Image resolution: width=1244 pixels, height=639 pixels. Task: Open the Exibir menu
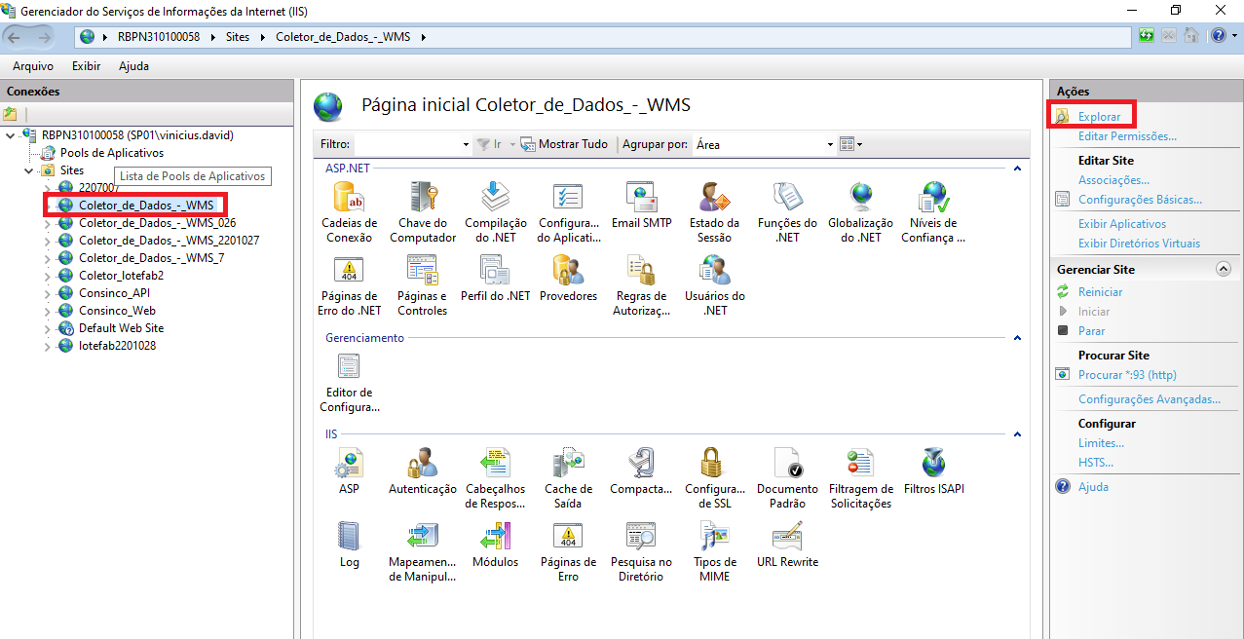(86, 66)
